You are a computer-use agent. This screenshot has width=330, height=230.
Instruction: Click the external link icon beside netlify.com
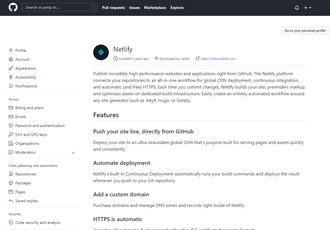(197, 58)
